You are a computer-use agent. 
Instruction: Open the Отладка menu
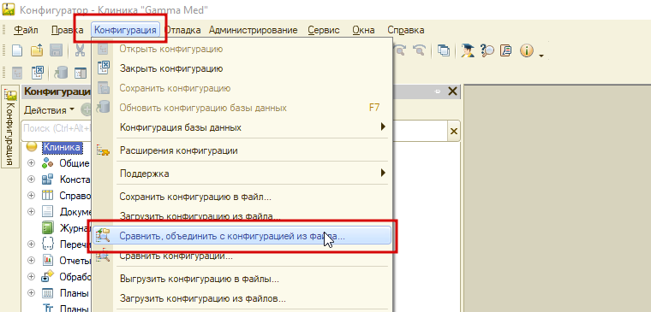[182, 30]
